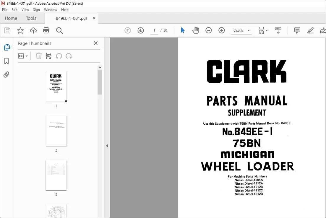
Task: Switch to the Tools tab
Action: pos(31,18)
